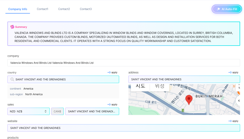Click the AI Summary badge icon
The width and height of the screenshot is (244, 139).
coord(12,27)
